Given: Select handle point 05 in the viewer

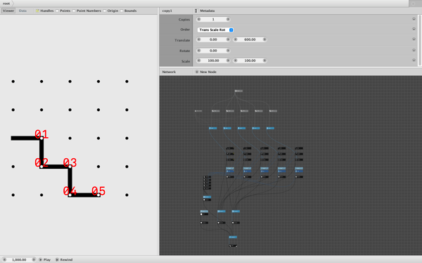Looking at the screenshot, I should click(x=98, y=195).
